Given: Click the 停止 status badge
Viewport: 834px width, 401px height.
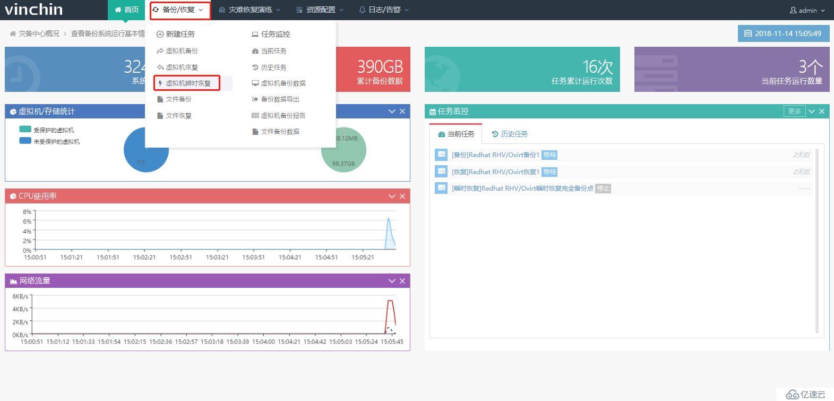Looking at the screenshot, I should 603,189.
